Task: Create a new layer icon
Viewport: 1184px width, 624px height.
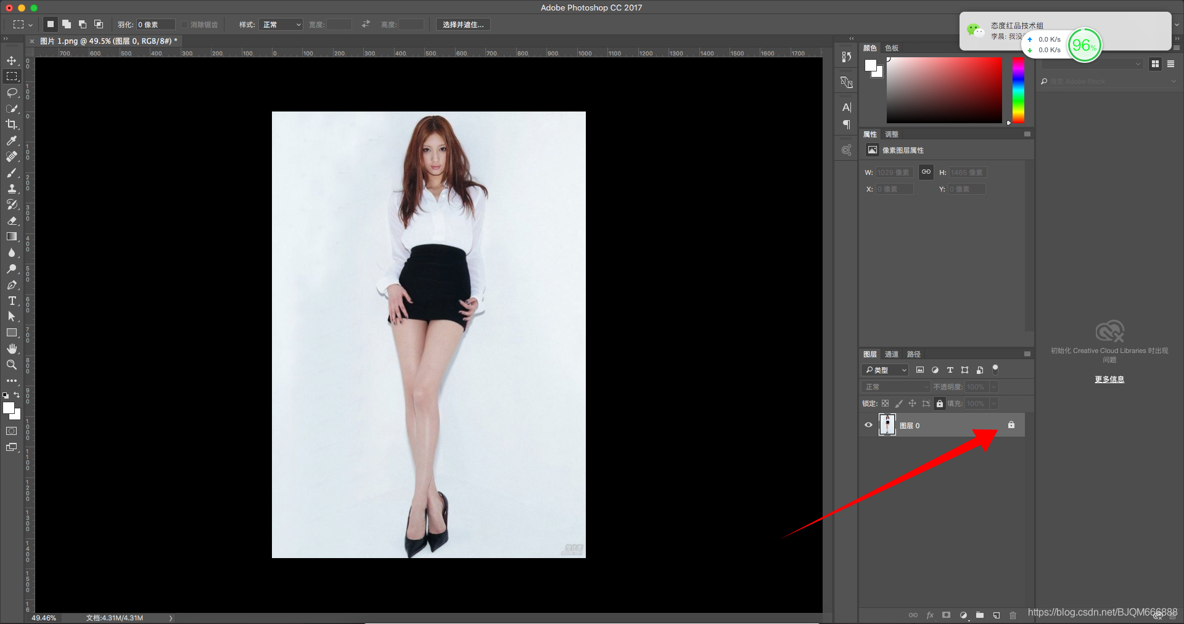Action: tap(996, 615)
